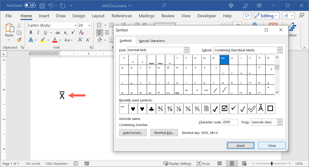Click the Text Highlight Color icon
The image size is (309, 167).
pos(43,40)
